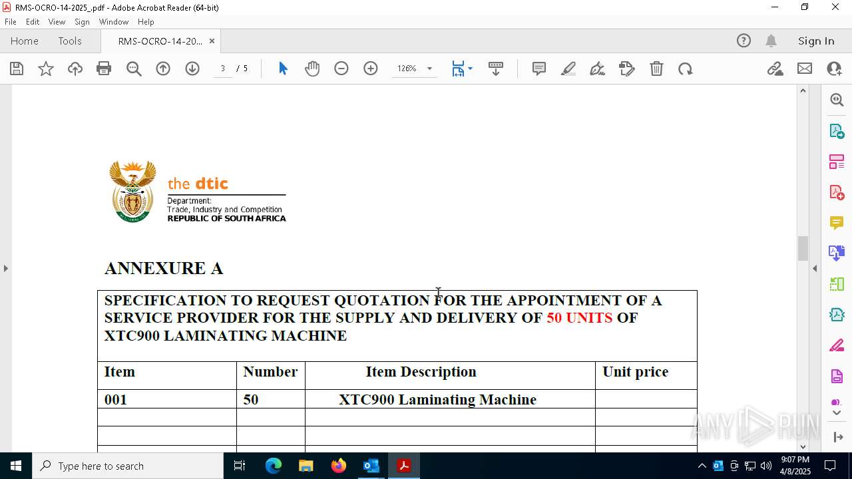Open the share with others icon
Viewport: 852px width, 479px height.
[834, 69]
